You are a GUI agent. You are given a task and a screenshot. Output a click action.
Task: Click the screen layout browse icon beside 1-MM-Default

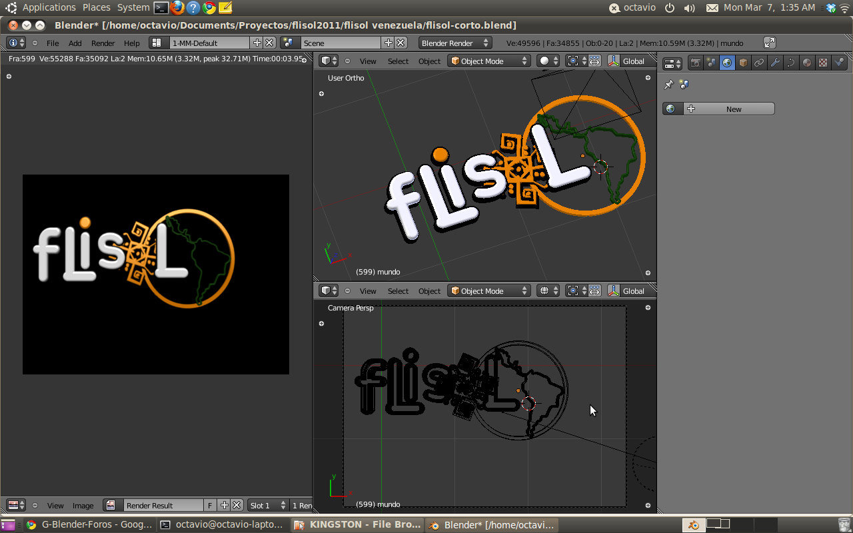[156, 43]
